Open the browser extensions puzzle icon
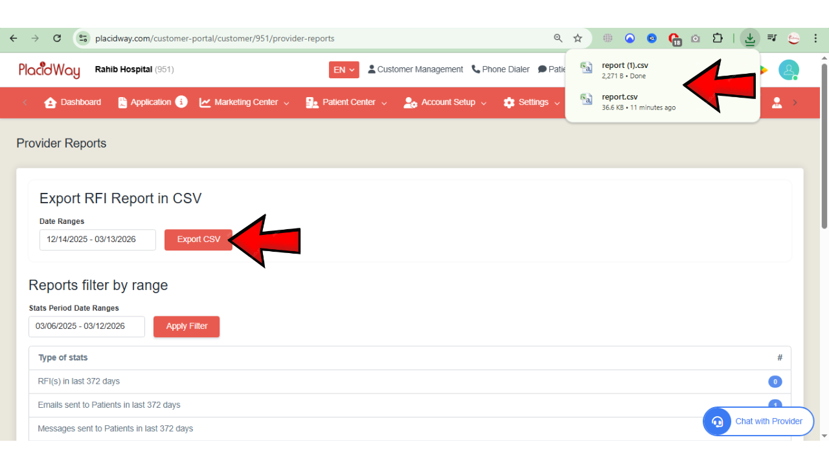Screen dimensions: 829x466 pyautogui.click(x=718, y=38)
